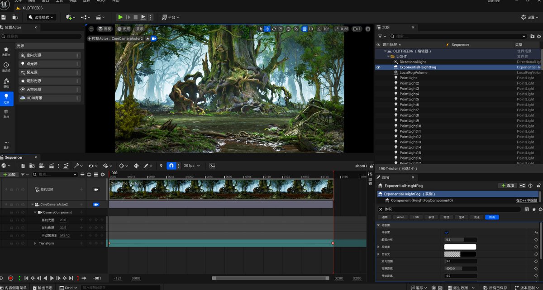The height and width of the screenshot is (290, 543).
Task: Toggle the Volumetric Fog checkbox in Details
Action: coord(447,232)
